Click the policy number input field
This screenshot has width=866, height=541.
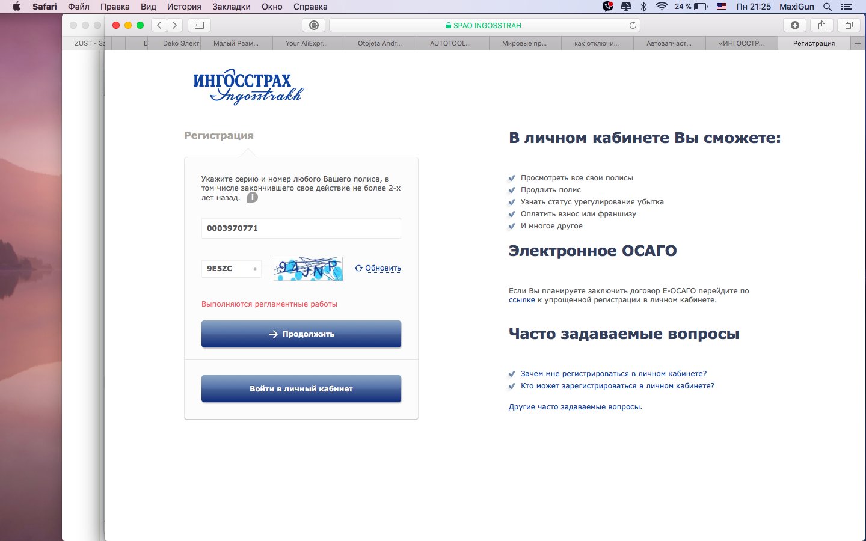301,228
